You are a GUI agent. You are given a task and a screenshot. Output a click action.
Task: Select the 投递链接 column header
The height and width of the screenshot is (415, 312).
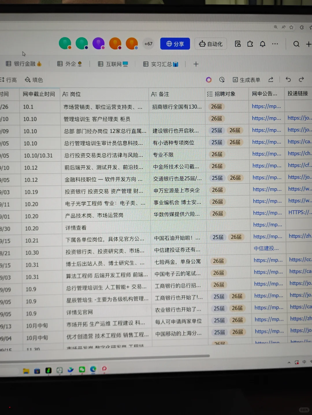pyautogui.click(x=298, y=93)
